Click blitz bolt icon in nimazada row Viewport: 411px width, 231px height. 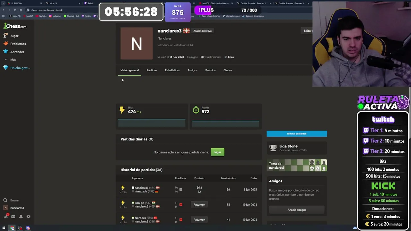123,188
